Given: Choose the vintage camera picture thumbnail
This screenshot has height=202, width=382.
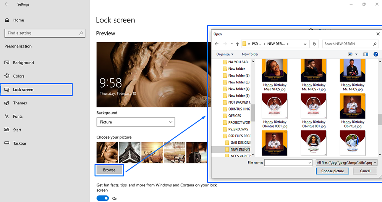Looking at the screenshot, I should tap(197, 152).
